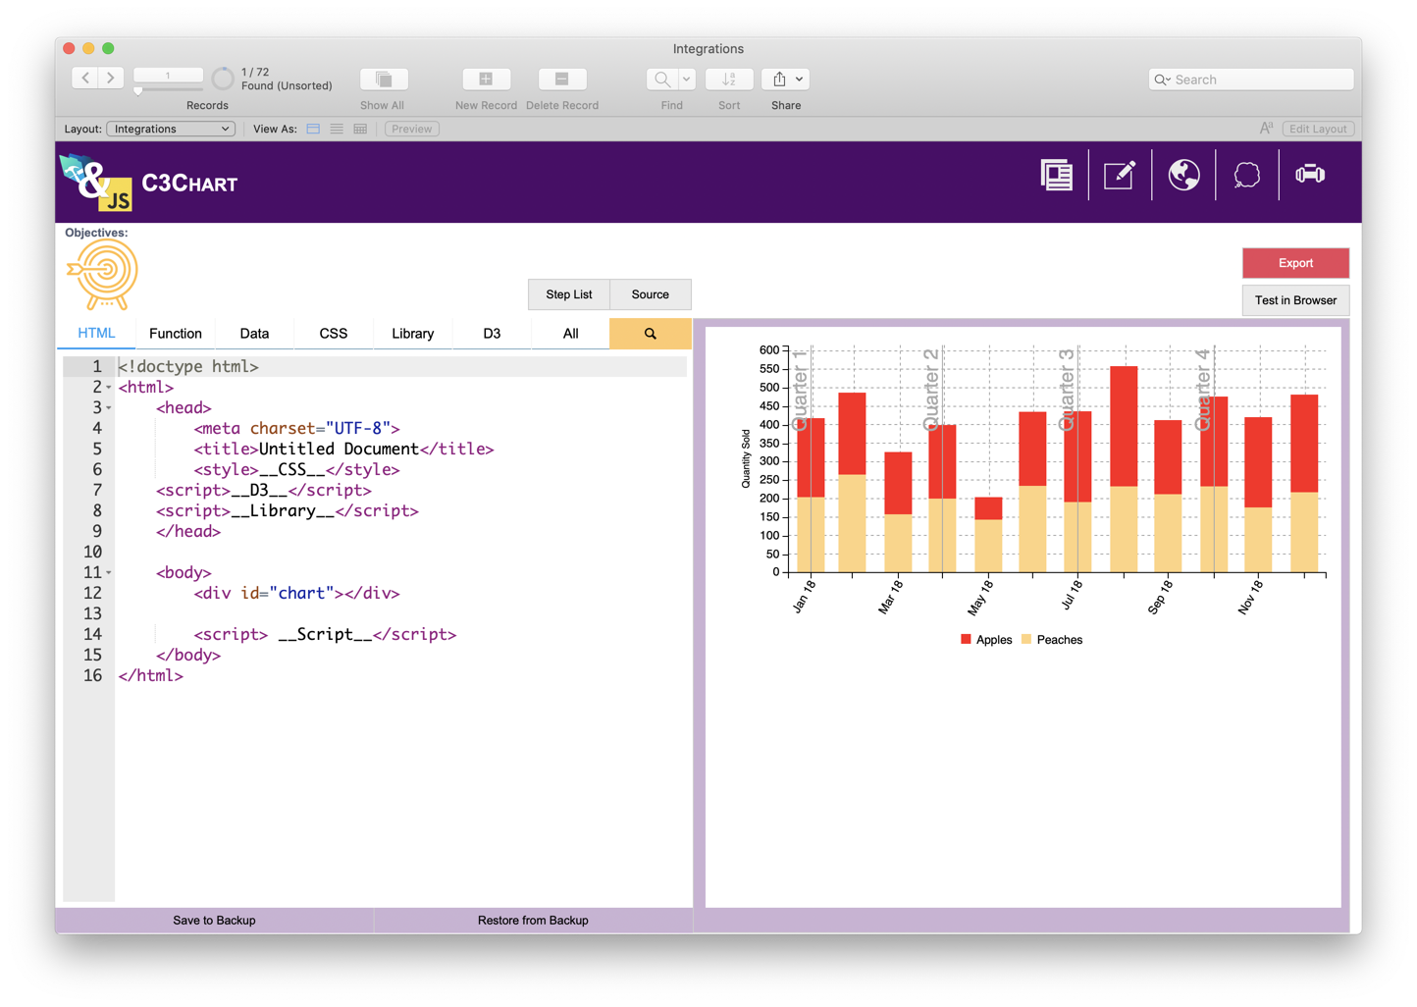Viewport: 1417px width, 1007px height.
Task: Click the edit pencil icon in the header
Action: (1119, 174)
